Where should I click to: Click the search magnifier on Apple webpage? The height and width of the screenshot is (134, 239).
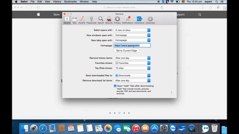tap(200, 15)
